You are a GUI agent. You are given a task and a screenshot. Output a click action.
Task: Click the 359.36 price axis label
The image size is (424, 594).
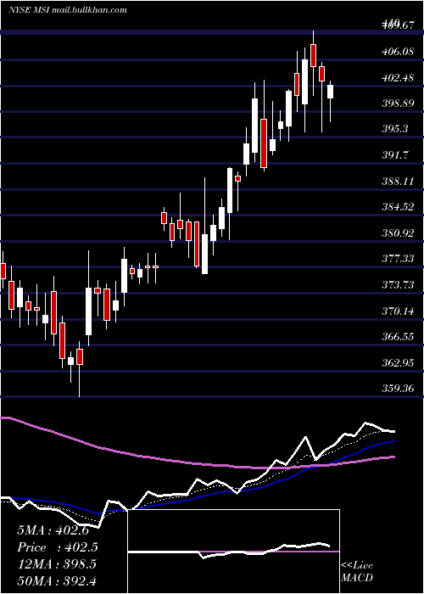[398, 389]
